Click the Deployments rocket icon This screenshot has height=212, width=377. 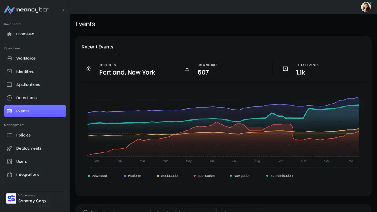[9, 148]
